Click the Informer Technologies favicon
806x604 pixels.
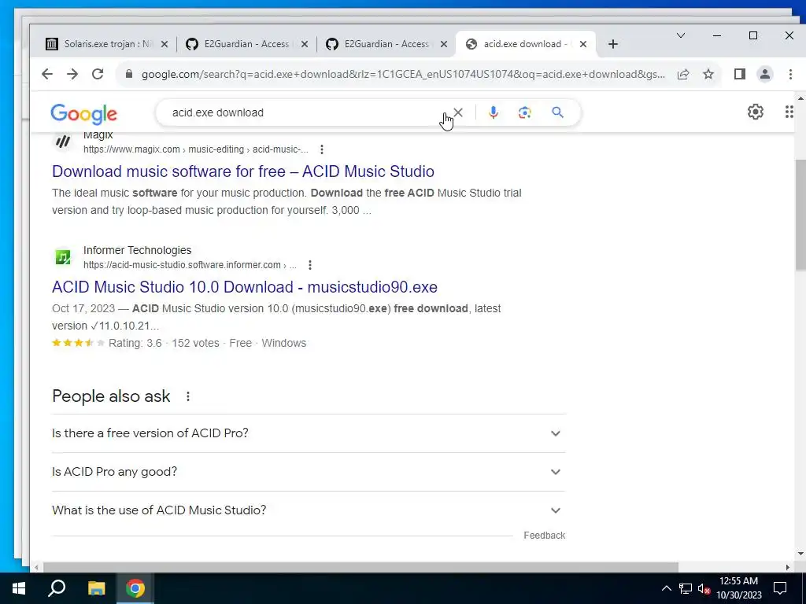[63, 257]
